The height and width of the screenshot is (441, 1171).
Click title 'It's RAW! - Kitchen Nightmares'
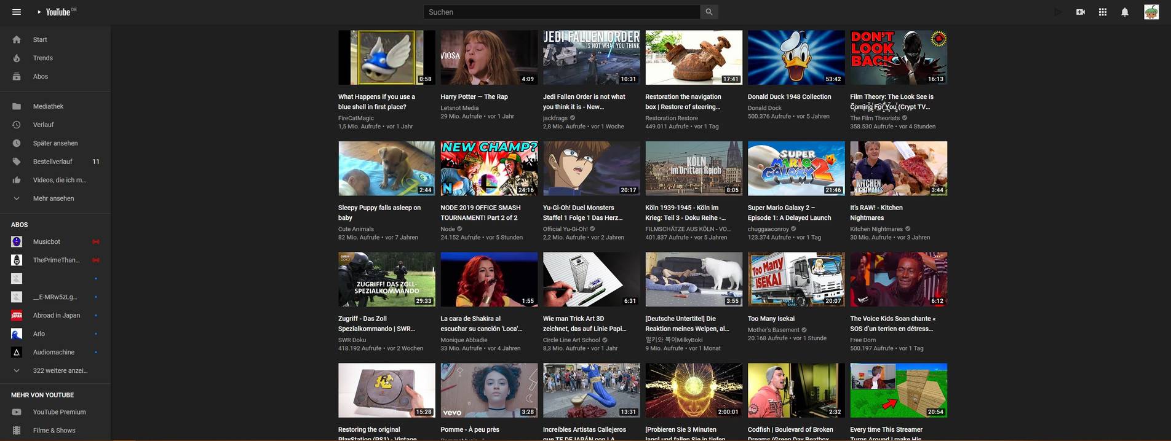[x=876, y=213]
